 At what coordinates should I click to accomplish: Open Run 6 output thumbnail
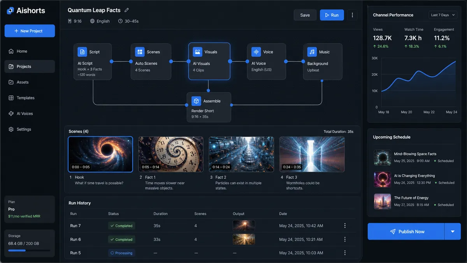[x=244, y=239]
